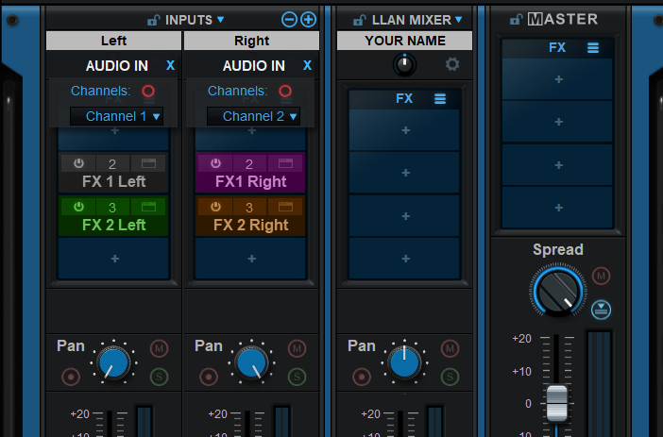Click the Master volume fader handle

(x=557, y=403)
